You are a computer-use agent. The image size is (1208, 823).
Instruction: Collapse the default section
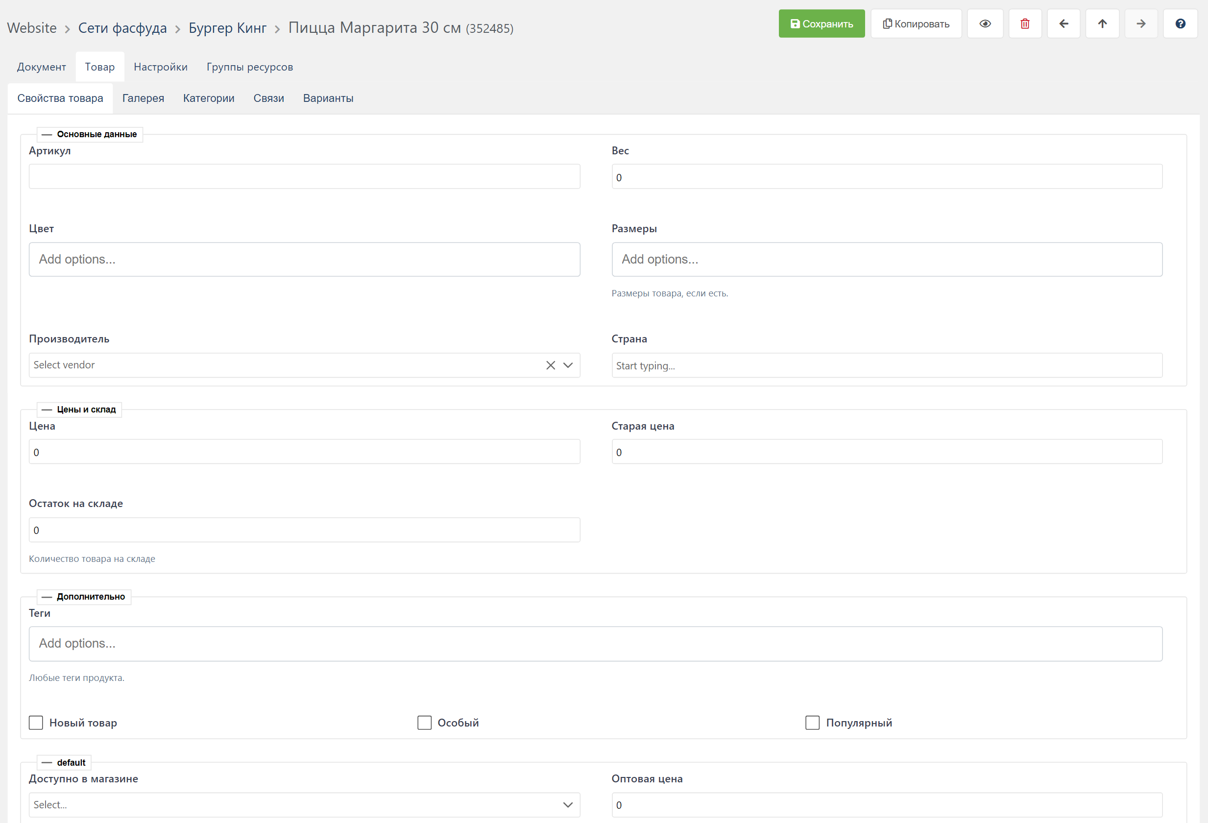[x=47, y=763]
